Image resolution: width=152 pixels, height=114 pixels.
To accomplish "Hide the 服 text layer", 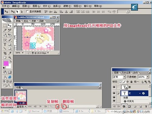I will (x=114, y=87).
